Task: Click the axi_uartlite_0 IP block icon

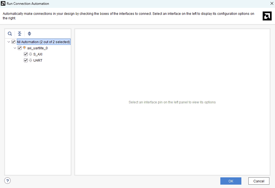Action: coord(24,48)
